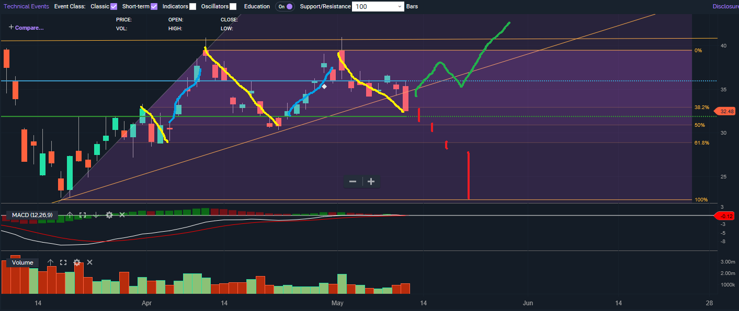Open Support/Resistance bars dropdown

click(378, 7)
